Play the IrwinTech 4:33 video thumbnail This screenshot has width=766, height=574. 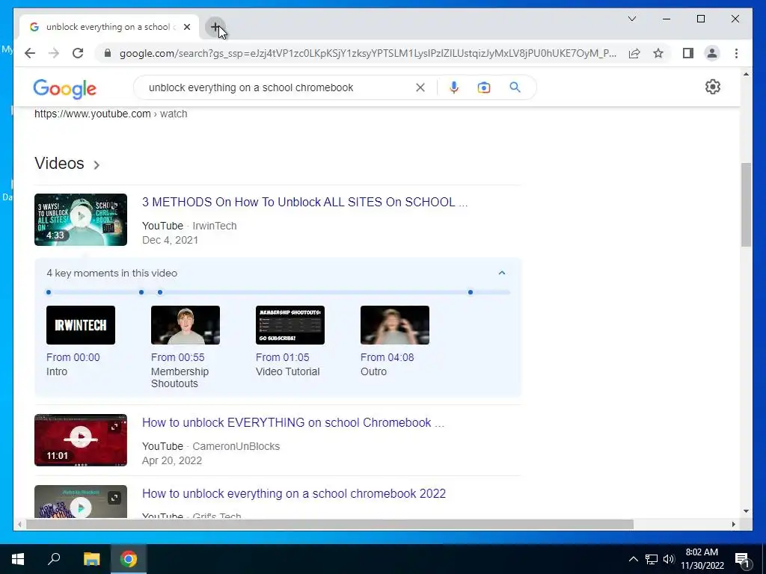pyautogui.click(x=81, y=220)
